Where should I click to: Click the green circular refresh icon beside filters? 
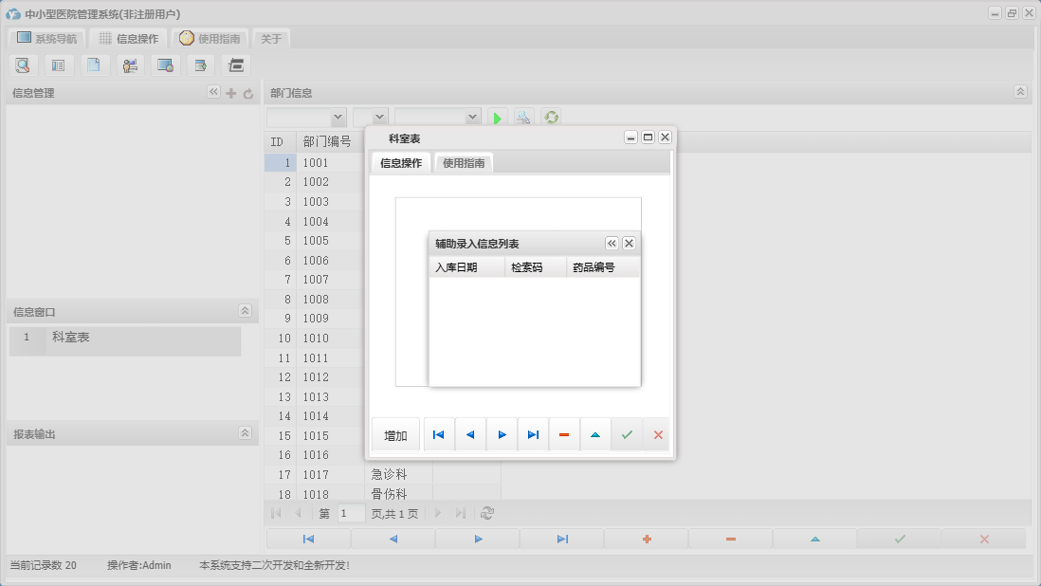tap(551, 118)
